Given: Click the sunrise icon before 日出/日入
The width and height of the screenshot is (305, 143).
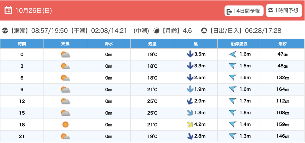Looking at the screenshot, I should tap(204, 31).
